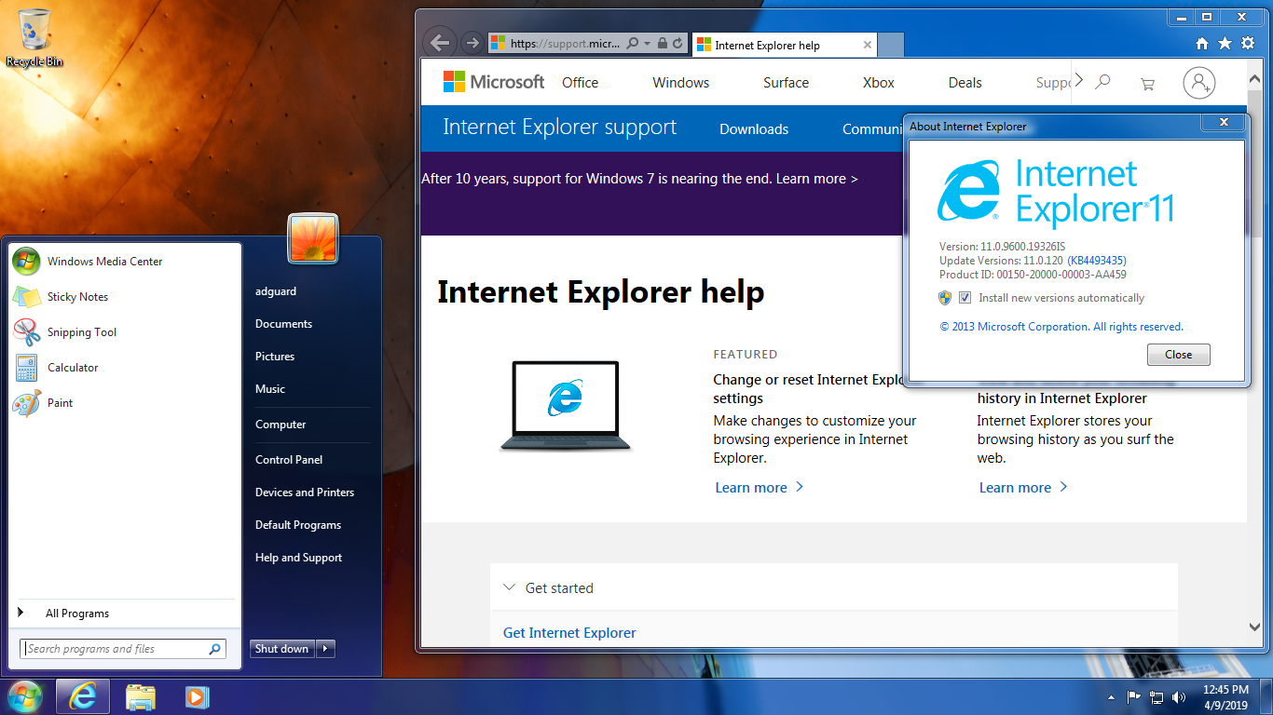The width and height of the screenshot is (1273, 715).
Task: Open Devices and Printers
Action: click(305, 492)
